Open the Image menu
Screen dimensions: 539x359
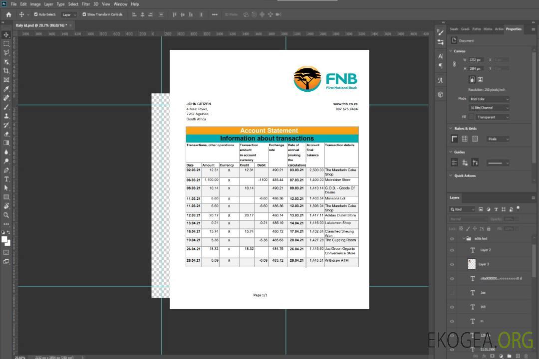pyautogui.click(x=35, y=4)
